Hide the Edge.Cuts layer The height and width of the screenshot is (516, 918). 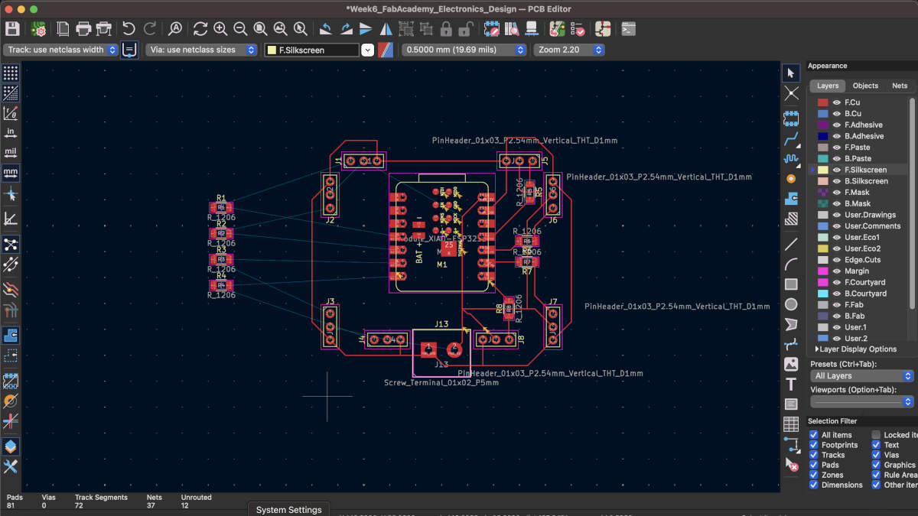[x=837, y=260]
